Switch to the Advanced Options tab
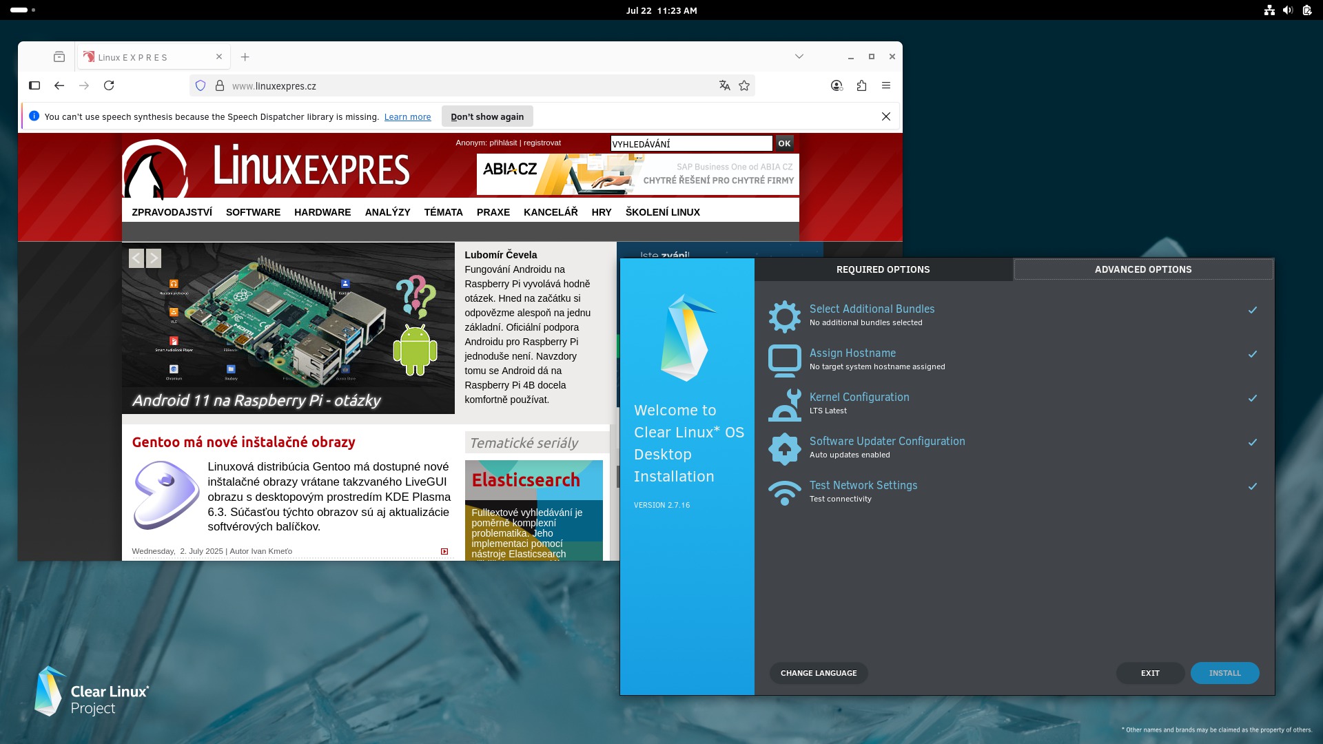1323x744 pixels. [x=1142, y=269]
